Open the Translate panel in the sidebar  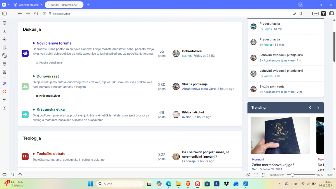point(4,55)
